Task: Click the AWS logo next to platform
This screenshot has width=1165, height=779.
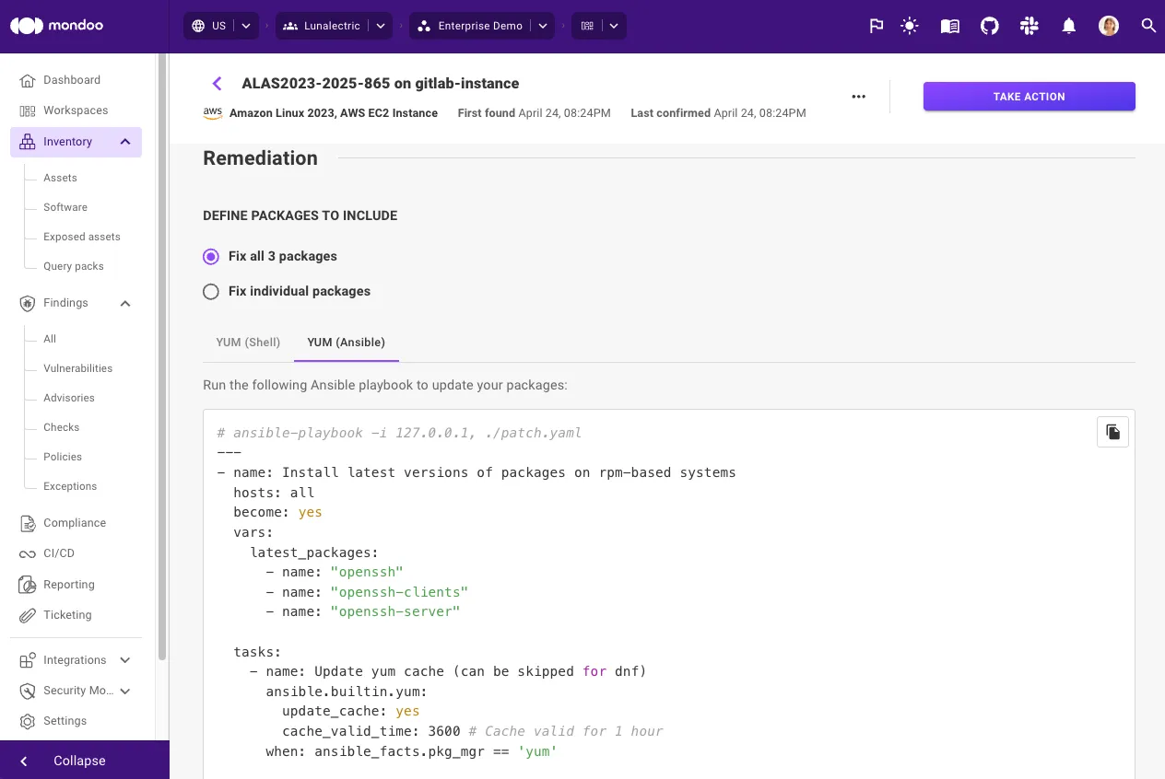Action: [x=213, y=112]
